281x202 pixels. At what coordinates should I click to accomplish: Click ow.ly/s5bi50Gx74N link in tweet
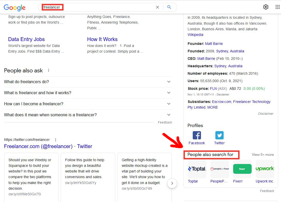[137, 189]
